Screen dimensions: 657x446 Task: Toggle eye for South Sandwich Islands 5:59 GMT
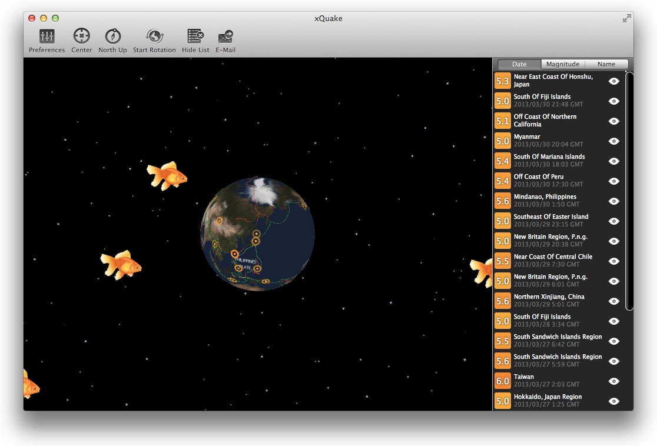(x=614, y=361)
